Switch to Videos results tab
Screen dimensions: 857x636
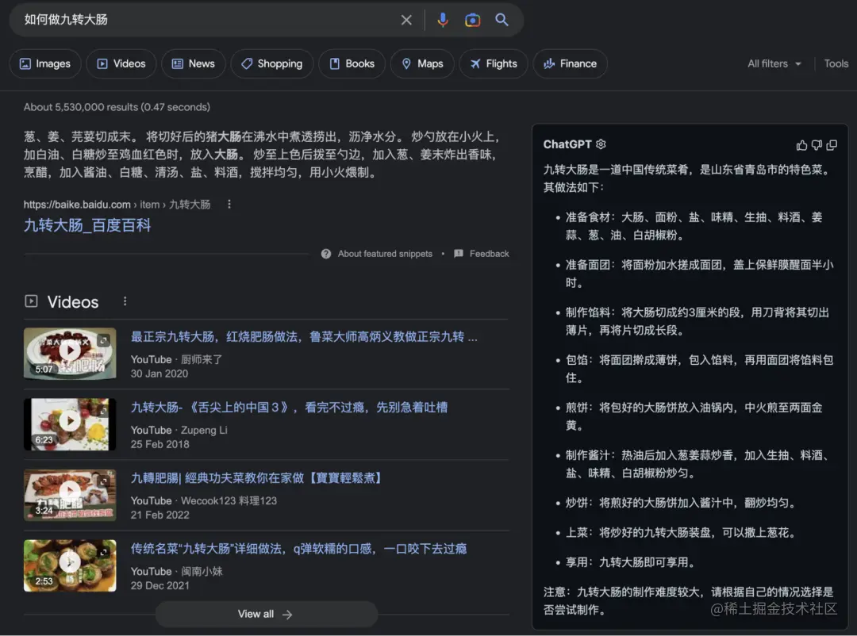pos(121,64)
